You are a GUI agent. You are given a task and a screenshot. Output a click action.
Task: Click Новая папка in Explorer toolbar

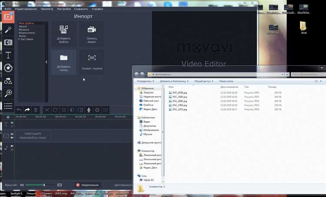(226, 81)
